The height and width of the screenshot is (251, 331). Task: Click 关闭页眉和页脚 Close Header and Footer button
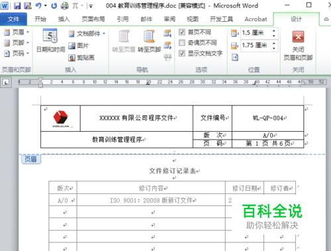tap(298, 45)
